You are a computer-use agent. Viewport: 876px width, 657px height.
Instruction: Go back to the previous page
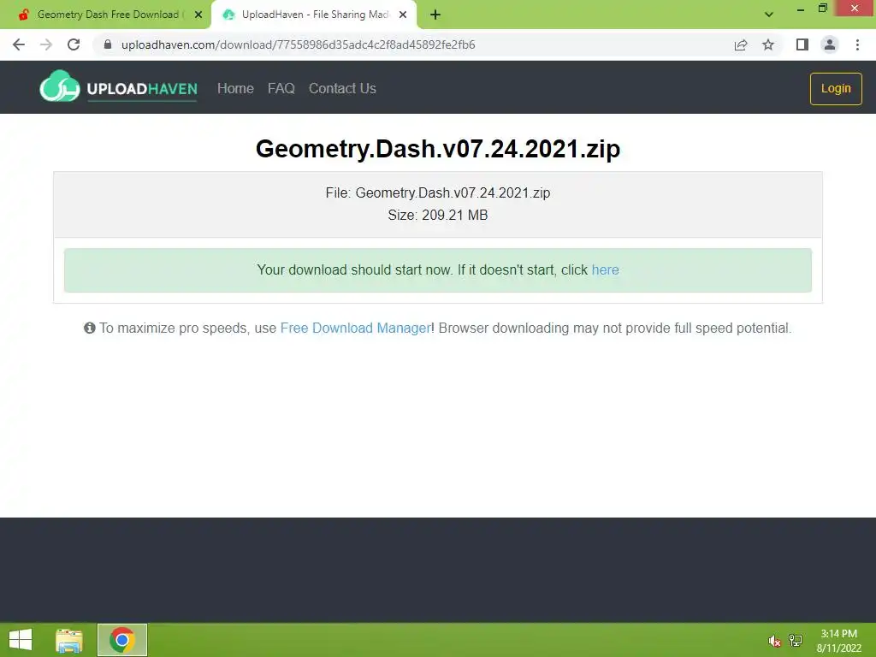pos(19,44)
